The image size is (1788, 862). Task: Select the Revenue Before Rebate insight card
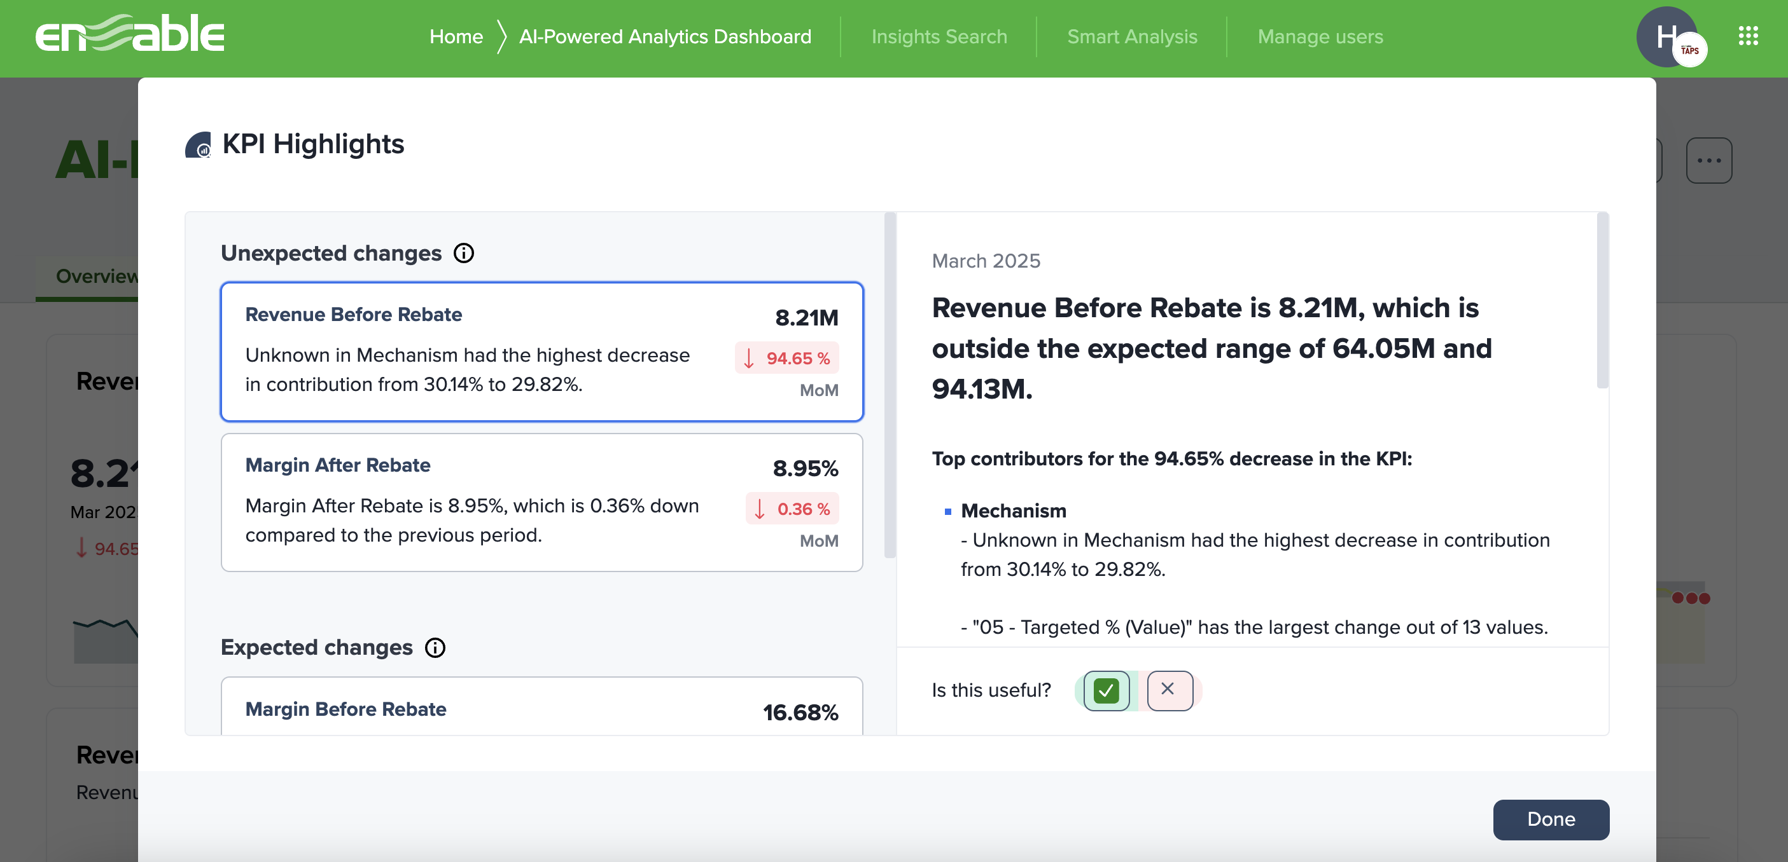[541, 351]
